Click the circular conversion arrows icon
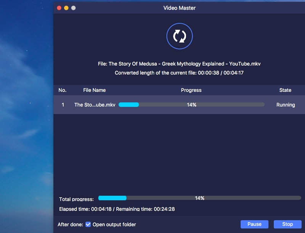 click(x=179, y=36)
